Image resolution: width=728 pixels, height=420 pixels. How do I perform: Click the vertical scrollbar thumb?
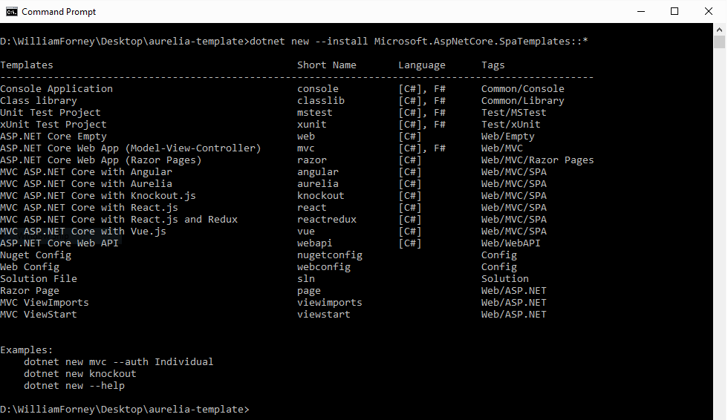(x=719, y=42)
